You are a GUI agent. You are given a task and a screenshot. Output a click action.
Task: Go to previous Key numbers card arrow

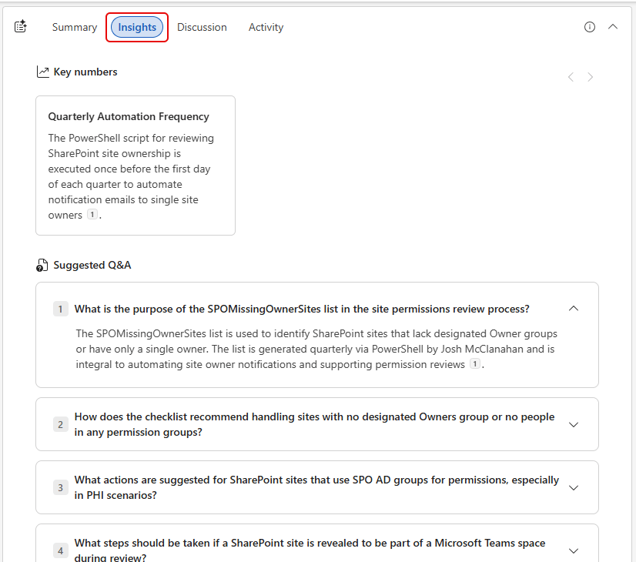[571, 77]
